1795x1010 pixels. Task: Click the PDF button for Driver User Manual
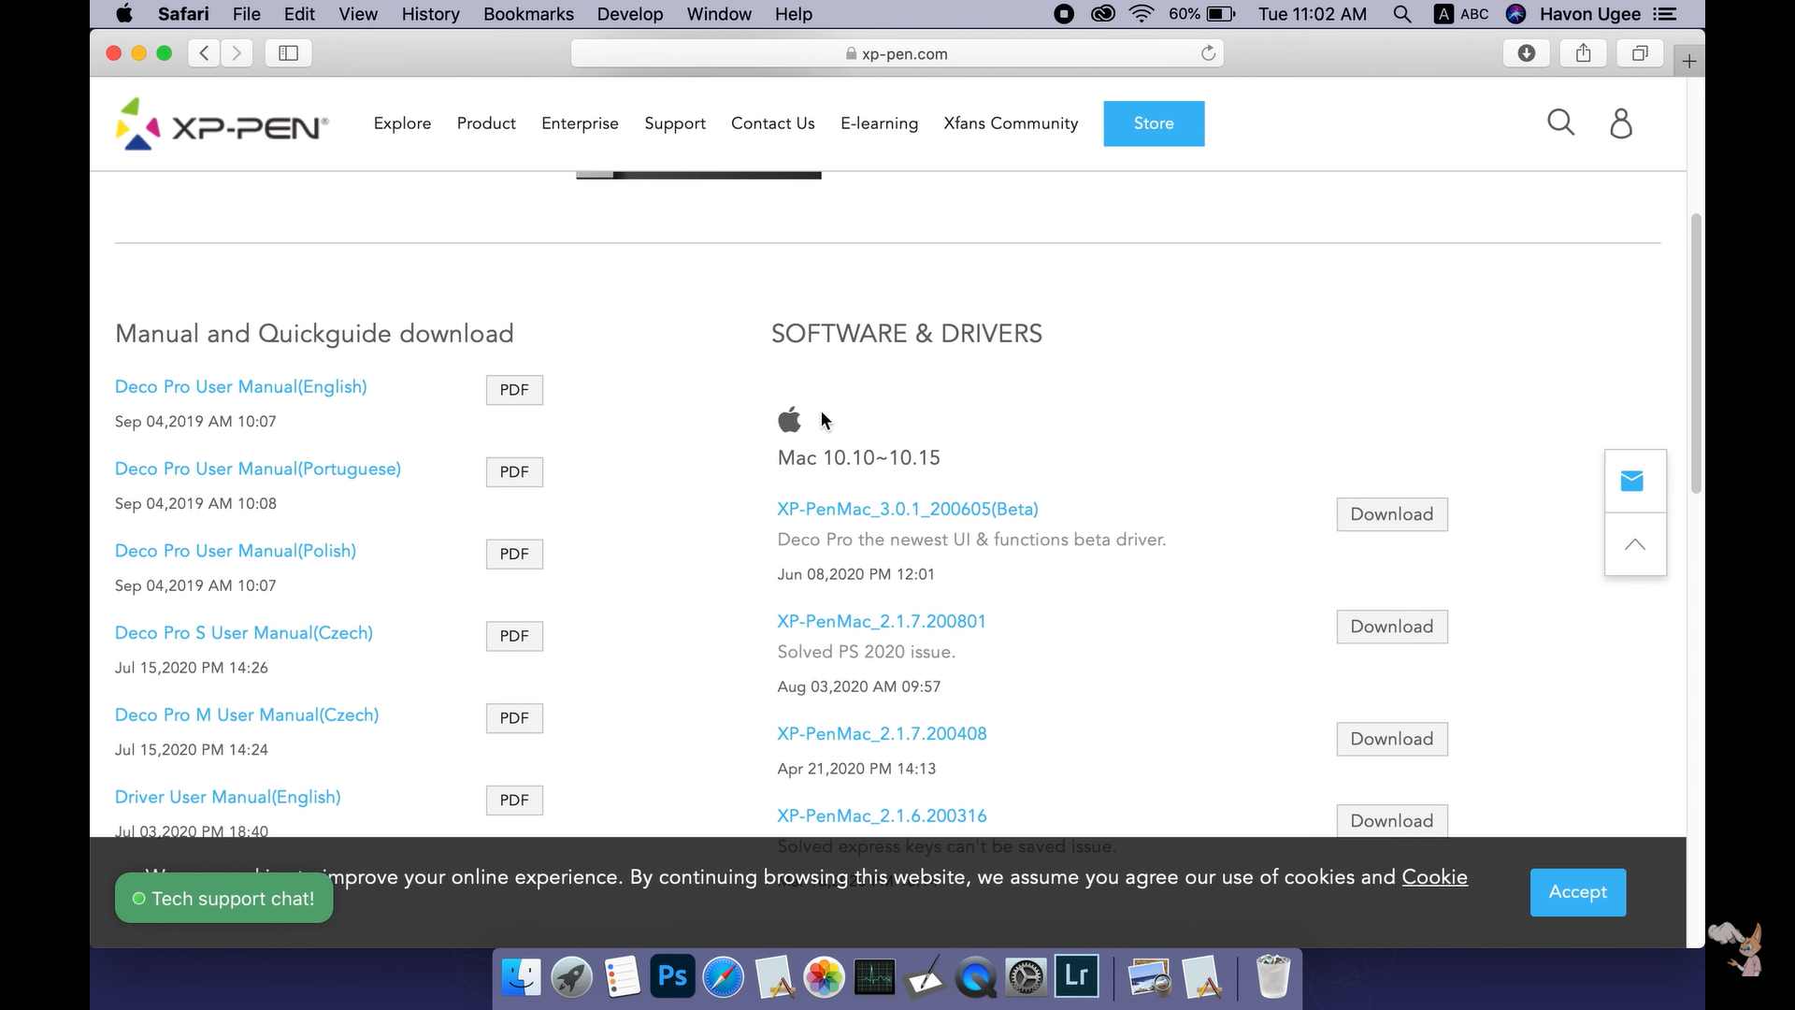[514, 800]
